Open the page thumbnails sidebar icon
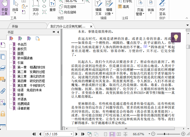This screenshot has width=190, height=137. click(3, 57)
